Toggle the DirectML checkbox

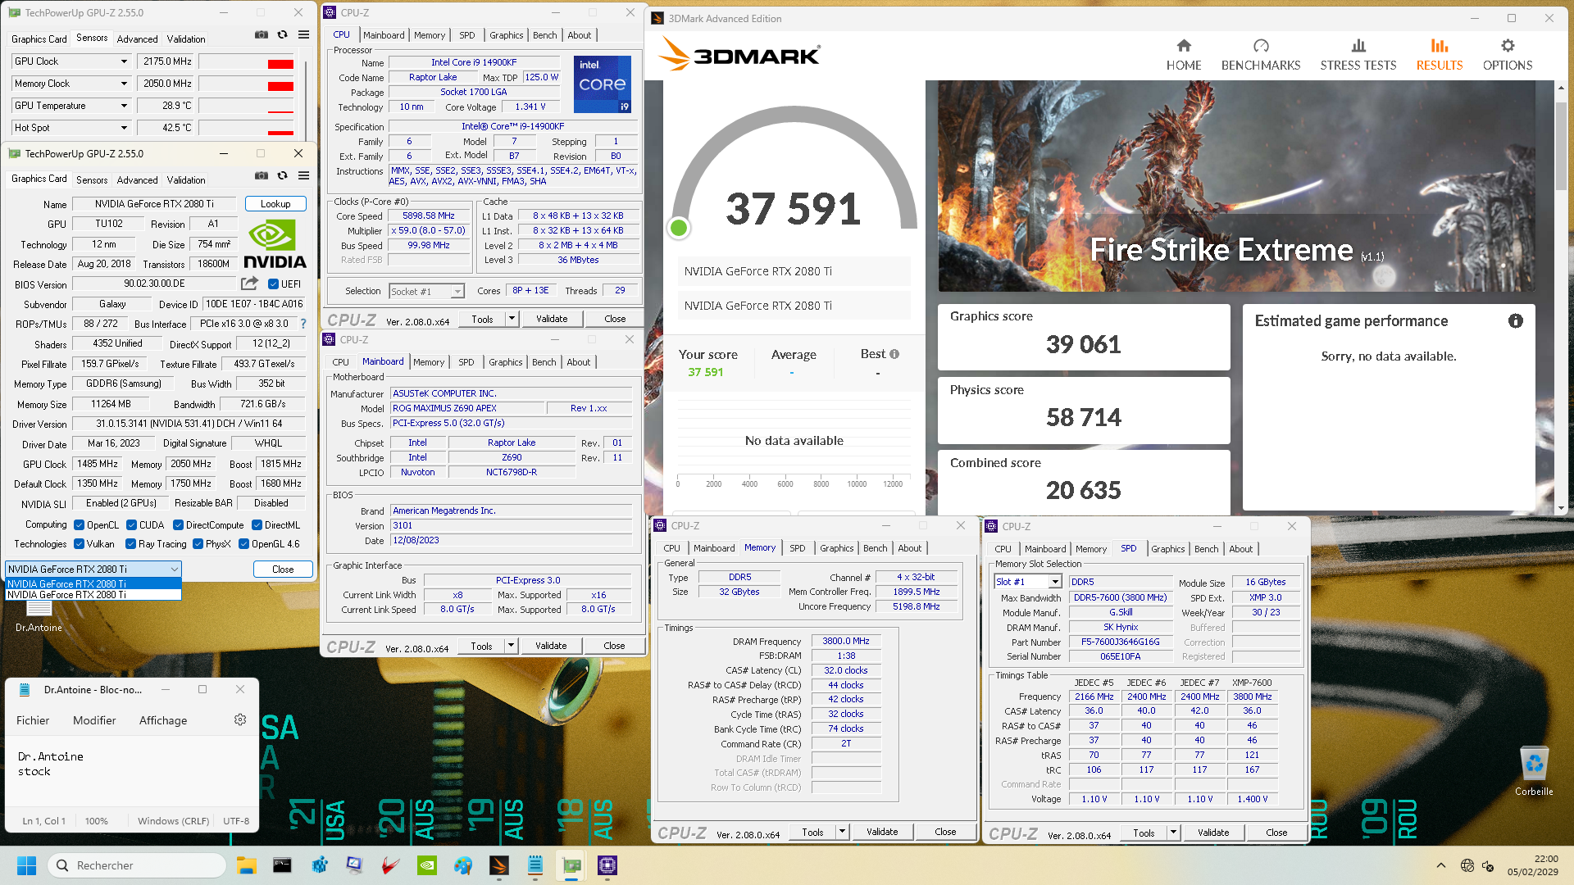click(257, 525)
